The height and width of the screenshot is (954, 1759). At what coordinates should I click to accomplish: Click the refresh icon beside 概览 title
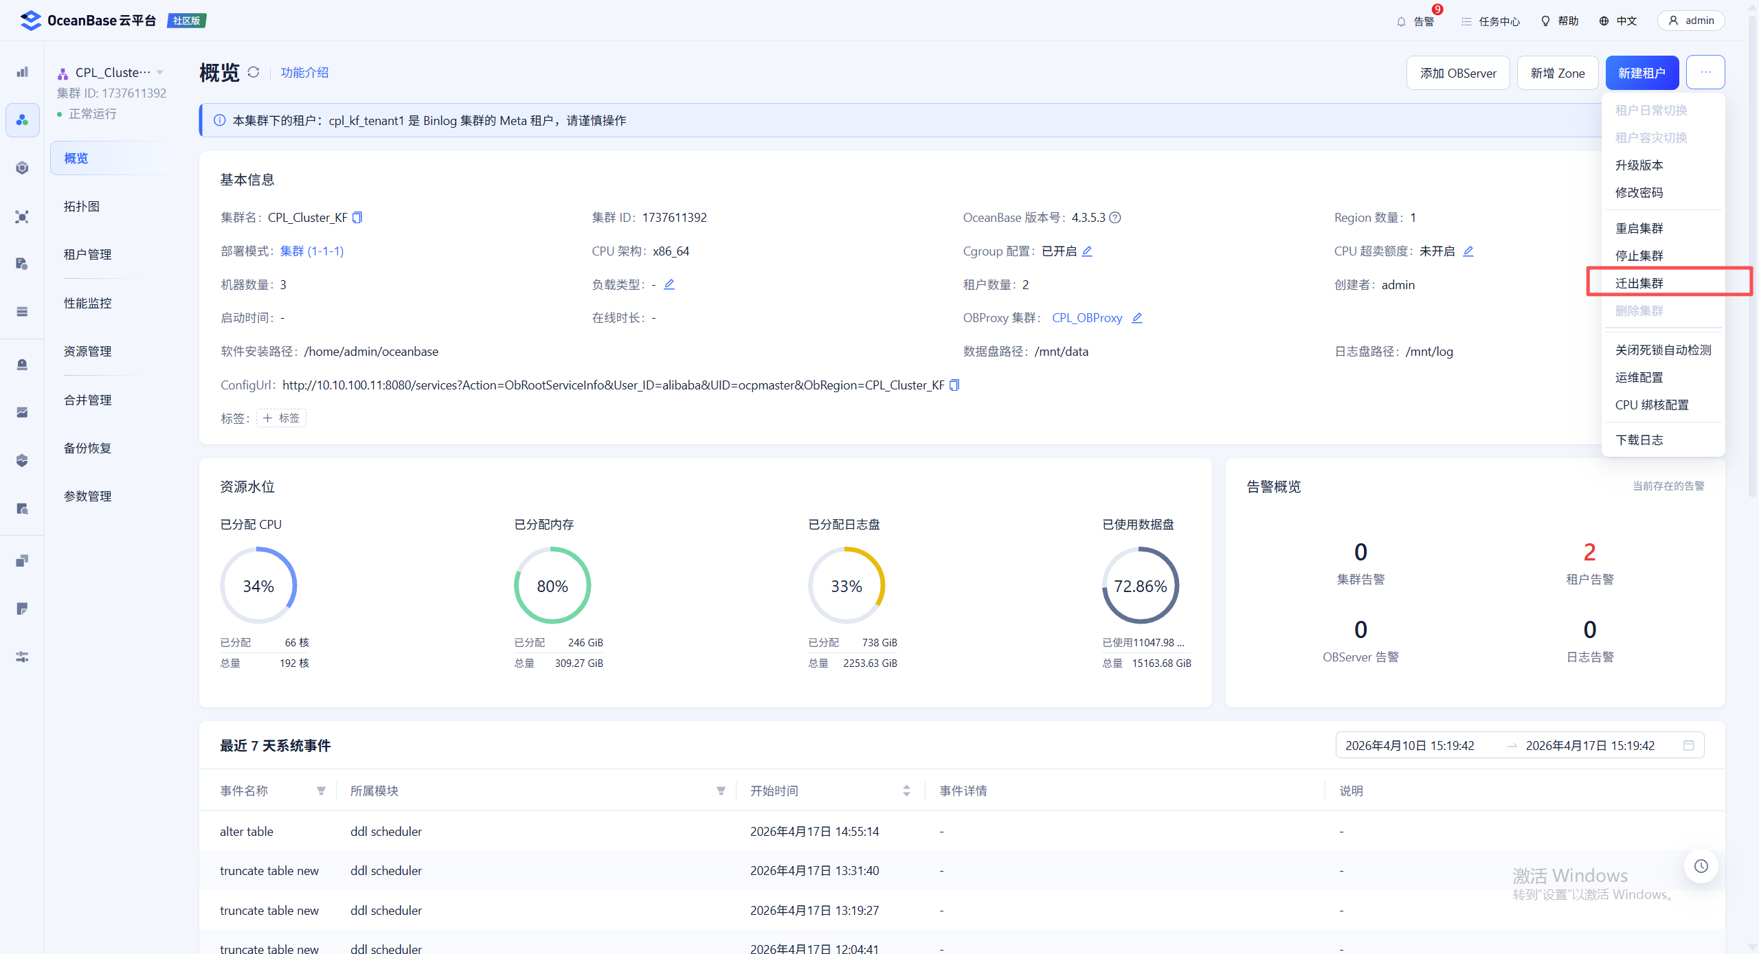coord(254,72)
